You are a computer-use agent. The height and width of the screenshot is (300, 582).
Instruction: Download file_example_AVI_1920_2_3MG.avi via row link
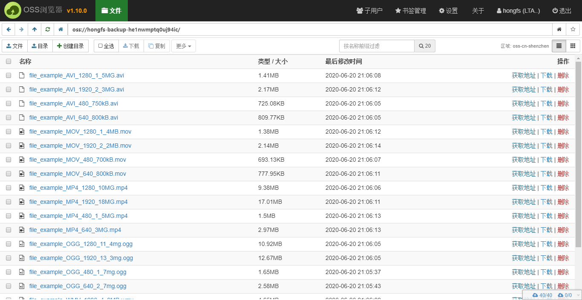[x=547, y=89]
